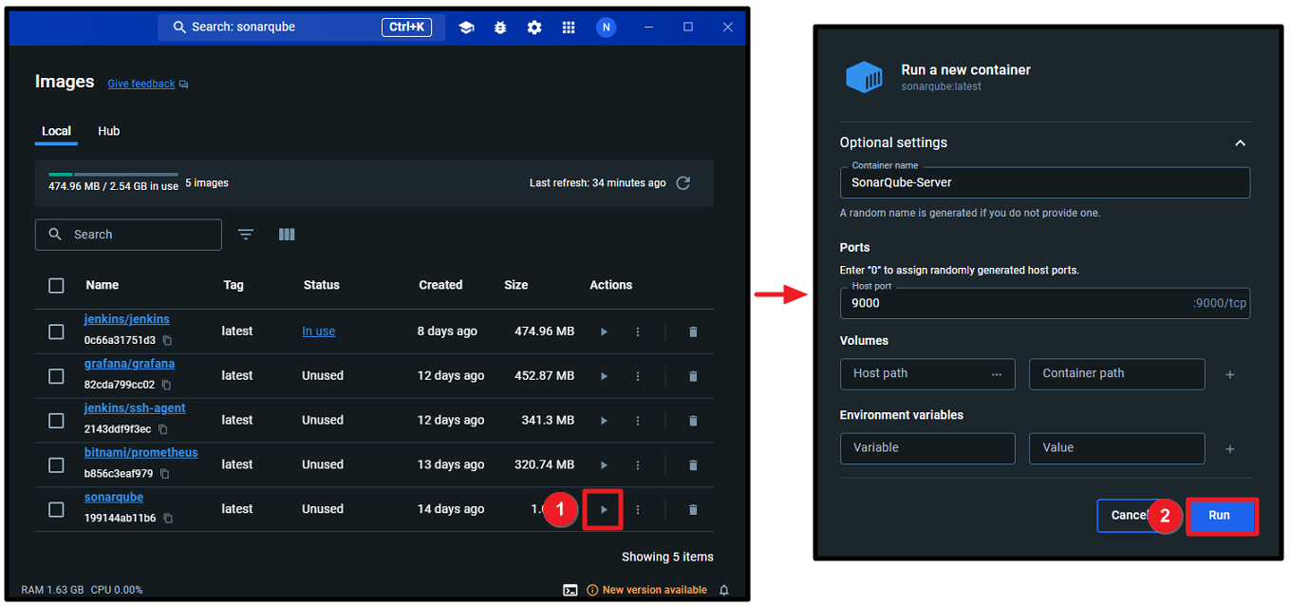Open the filter options icon
This screenshot has height=606, width=1290.
pyautogui.click(x=246, y=235)
